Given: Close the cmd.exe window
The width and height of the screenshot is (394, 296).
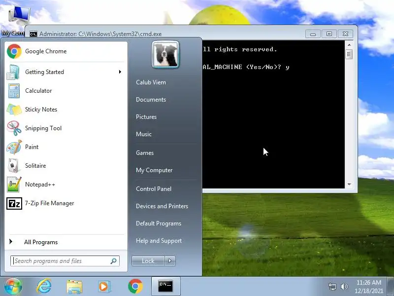Looking at the screenshot, I should pyautogui.click(x=346, y=34).
